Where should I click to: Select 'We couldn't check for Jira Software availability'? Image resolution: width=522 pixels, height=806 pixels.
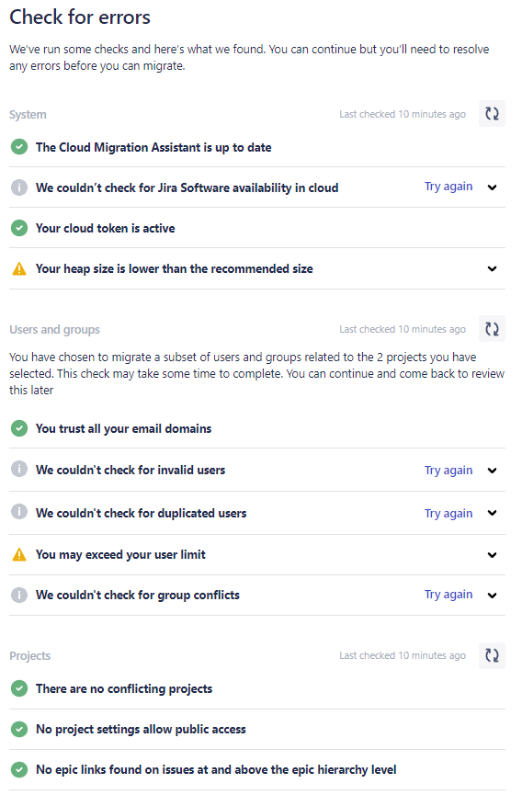(x=187, y=187)
